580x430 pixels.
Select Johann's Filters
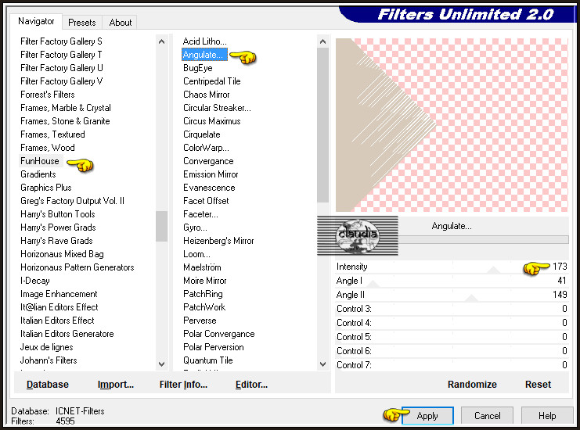[49, 360]
